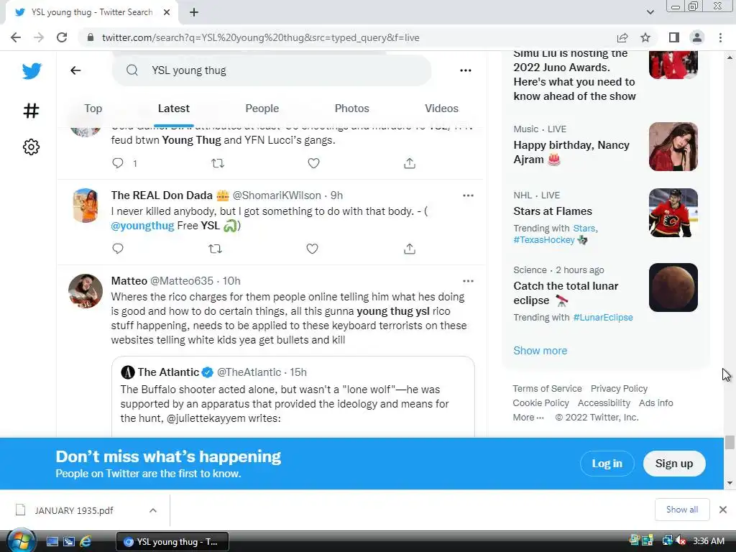Like The REAL Don Dada tweet
This screenshot has height=552, width=736.
pos(312,248)
